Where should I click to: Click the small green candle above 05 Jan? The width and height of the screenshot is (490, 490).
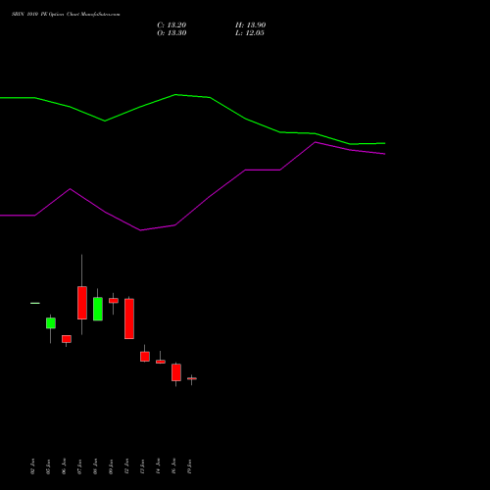pos(51,323)
